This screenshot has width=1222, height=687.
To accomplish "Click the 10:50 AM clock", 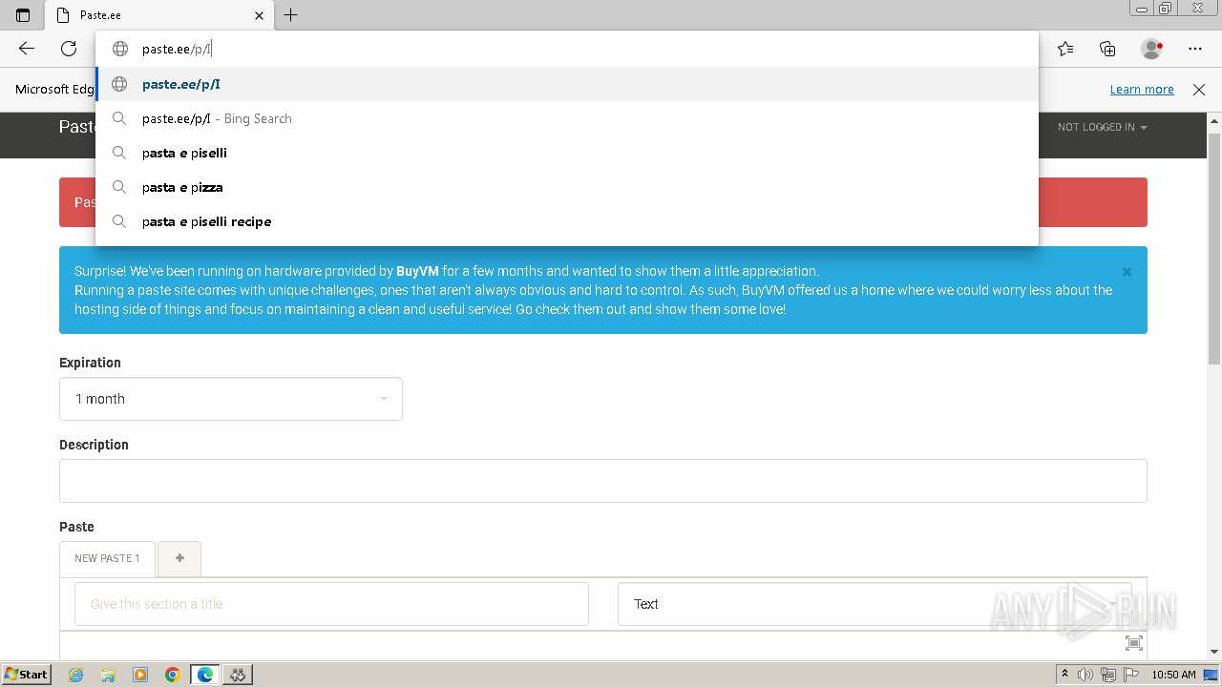I will (1173, 675).
